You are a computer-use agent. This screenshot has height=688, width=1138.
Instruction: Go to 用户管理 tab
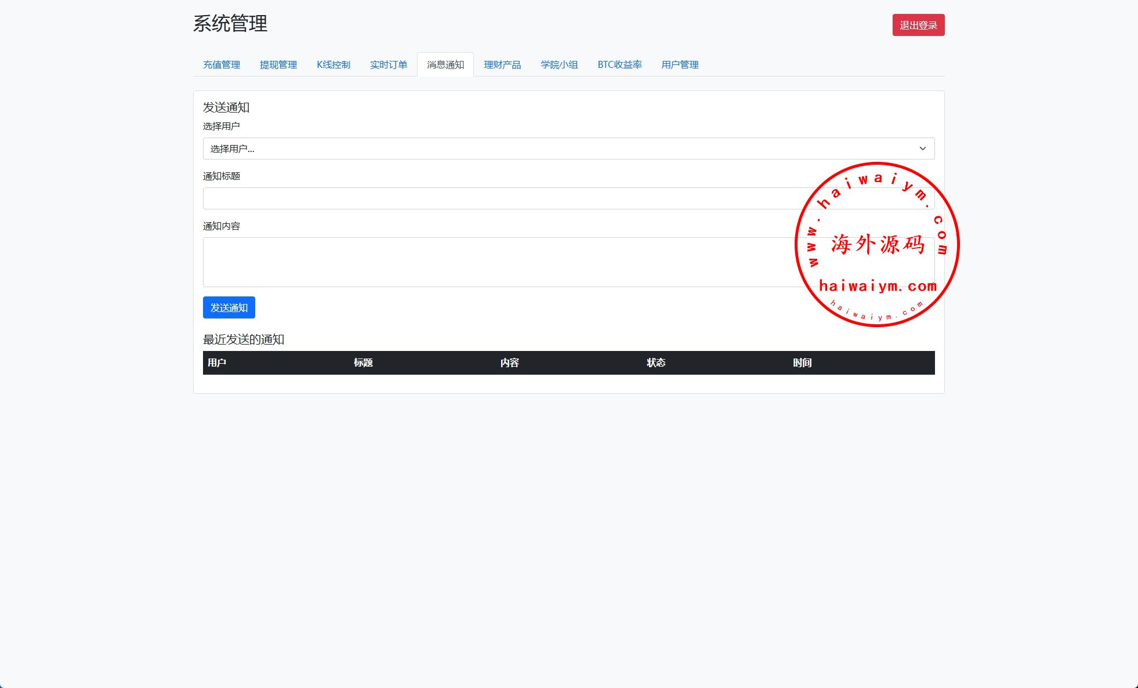680,64
